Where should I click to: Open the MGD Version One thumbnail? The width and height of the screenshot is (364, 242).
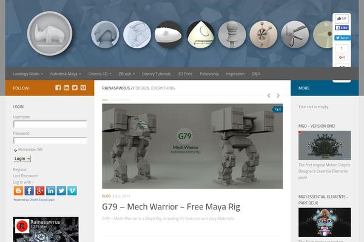tap(325, 145)
